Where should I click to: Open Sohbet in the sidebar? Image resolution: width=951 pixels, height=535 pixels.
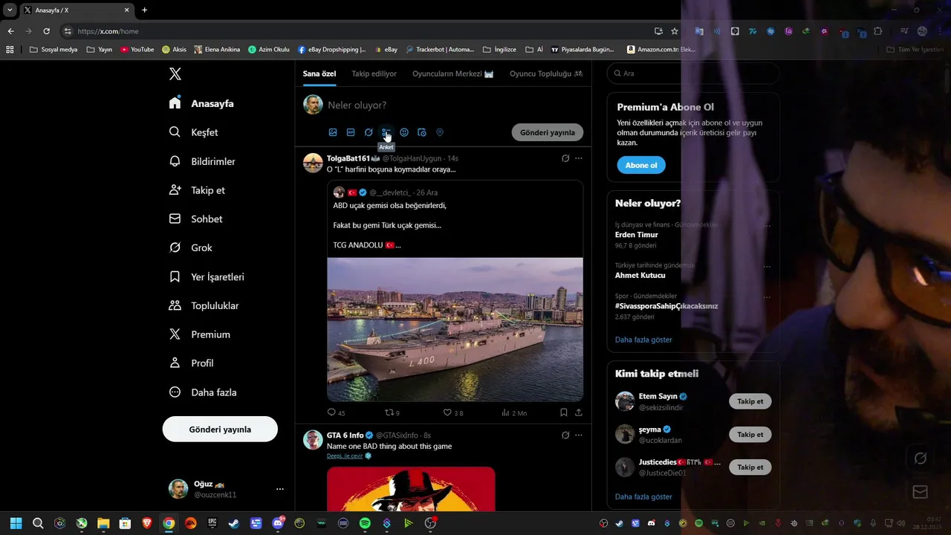pos(195,219)
